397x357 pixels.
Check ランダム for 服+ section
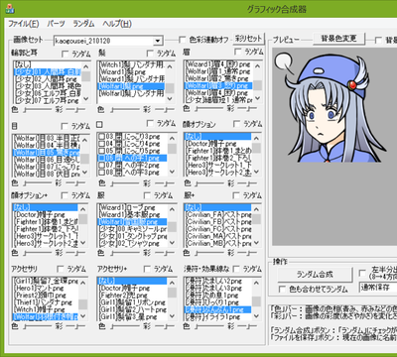tap(236, 195)
